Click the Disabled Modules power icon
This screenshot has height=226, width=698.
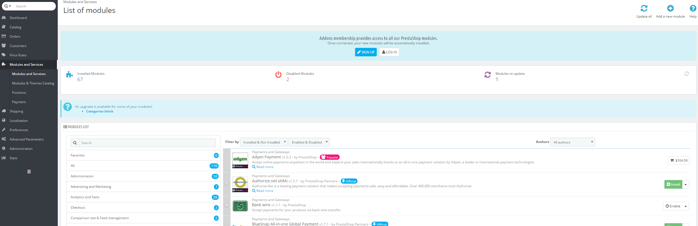tap(278, 74)
